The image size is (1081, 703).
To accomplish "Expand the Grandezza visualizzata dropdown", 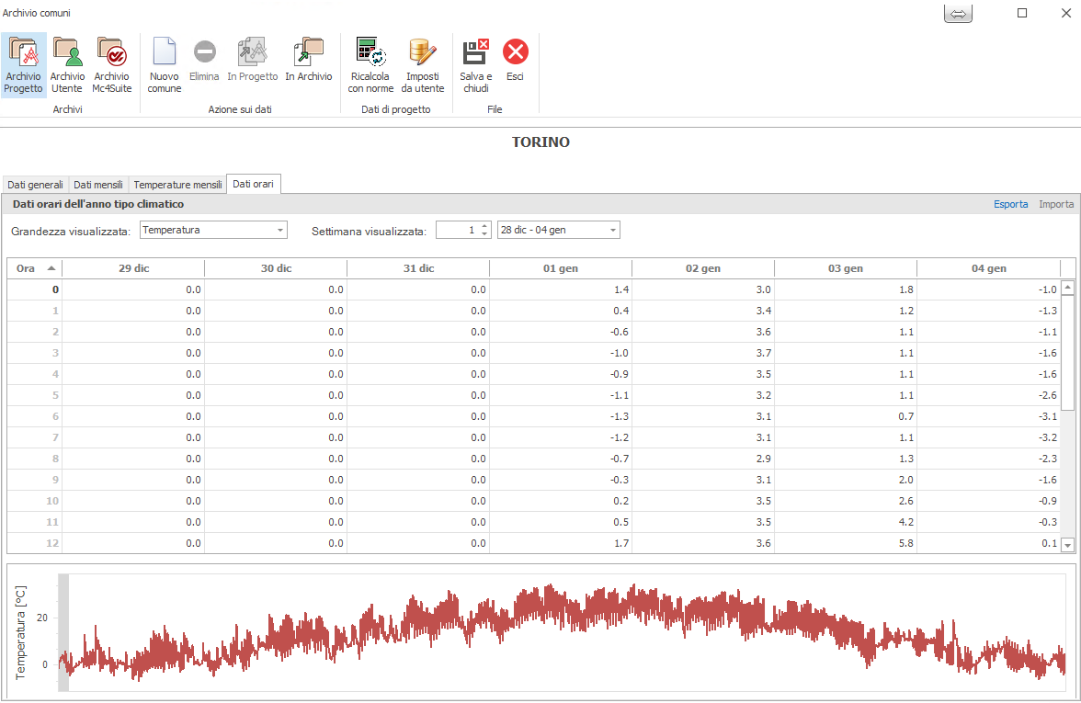I will click(279, 230).
